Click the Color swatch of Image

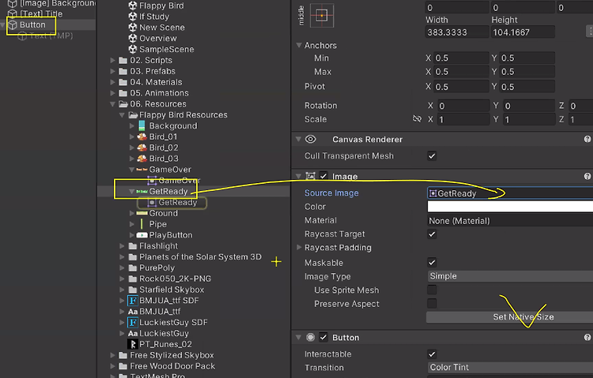(x=510, y=207)
